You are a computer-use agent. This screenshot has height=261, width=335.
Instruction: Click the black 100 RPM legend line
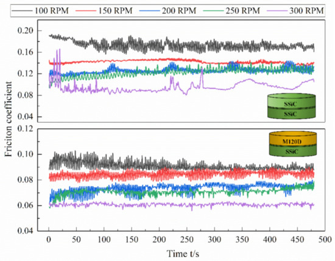22,11
